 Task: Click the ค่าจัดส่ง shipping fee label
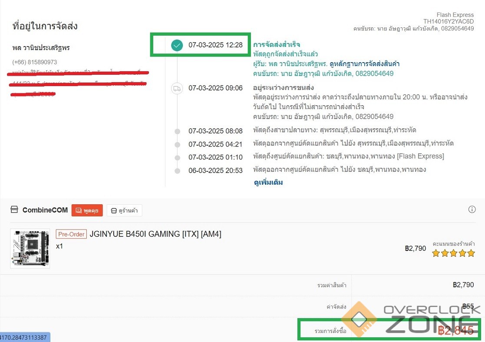337,307
